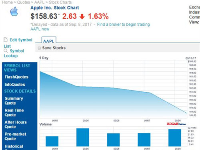Open FlashQuotes in the sidebar
200x150 pixels.
tap(16, 77)
